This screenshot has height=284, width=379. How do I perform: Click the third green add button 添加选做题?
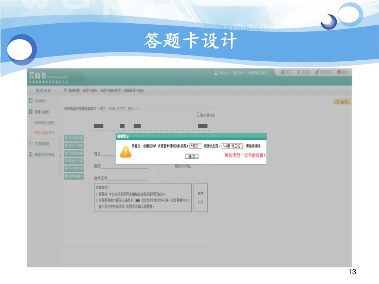pyautogui.click(x=74, y=153)
